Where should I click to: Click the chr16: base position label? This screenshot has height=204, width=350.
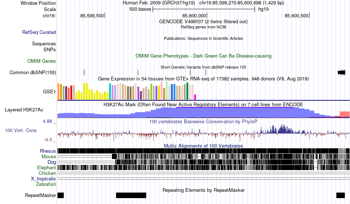[x=49, y=15]
